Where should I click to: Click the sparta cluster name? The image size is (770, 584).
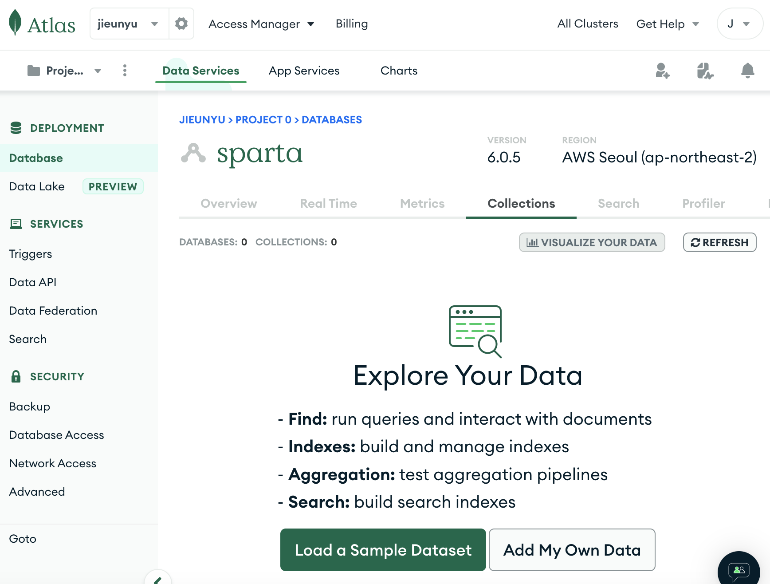tap(260, 154)
